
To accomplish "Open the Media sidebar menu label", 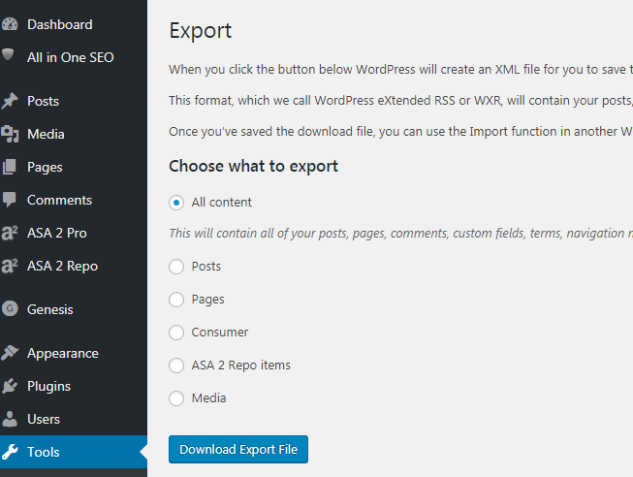I will pyautogui.click(x=46, y=134).
